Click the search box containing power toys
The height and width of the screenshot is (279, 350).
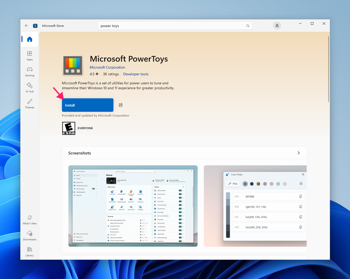pos(175,26)
